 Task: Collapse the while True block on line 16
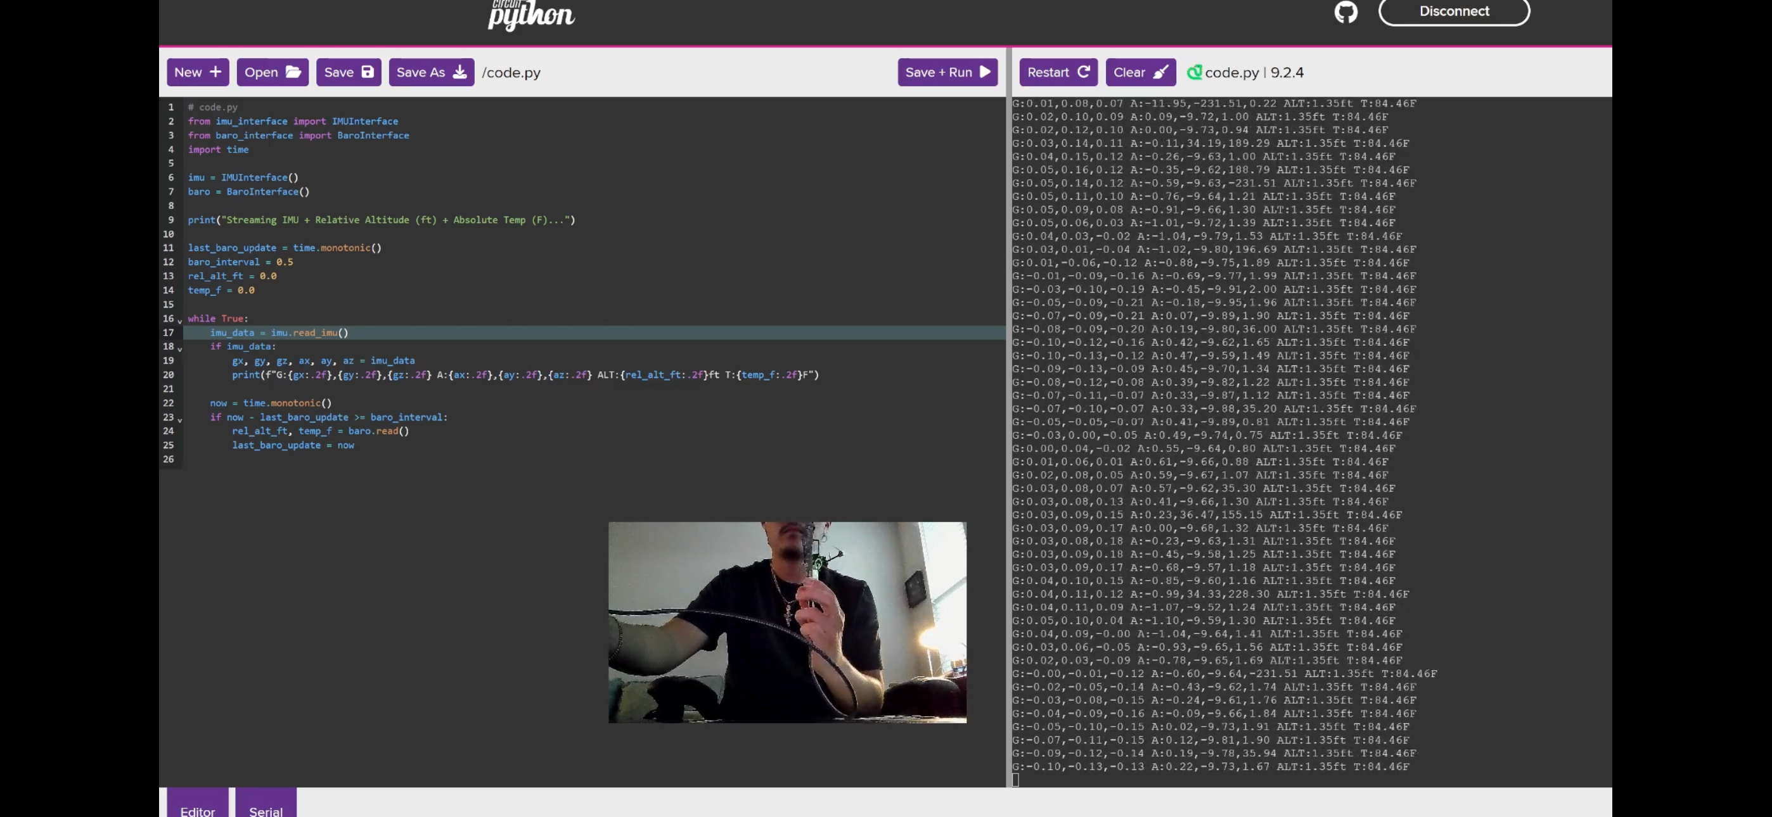point(180,321)
